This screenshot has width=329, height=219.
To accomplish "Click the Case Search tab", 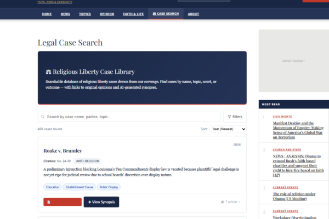I will point(164,14).
